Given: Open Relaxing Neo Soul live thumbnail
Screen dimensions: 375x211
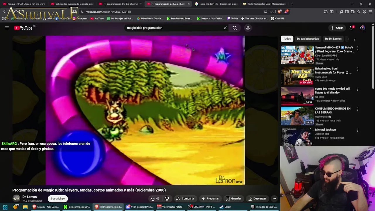Looking at the screenshot, I should coord(297,76).
